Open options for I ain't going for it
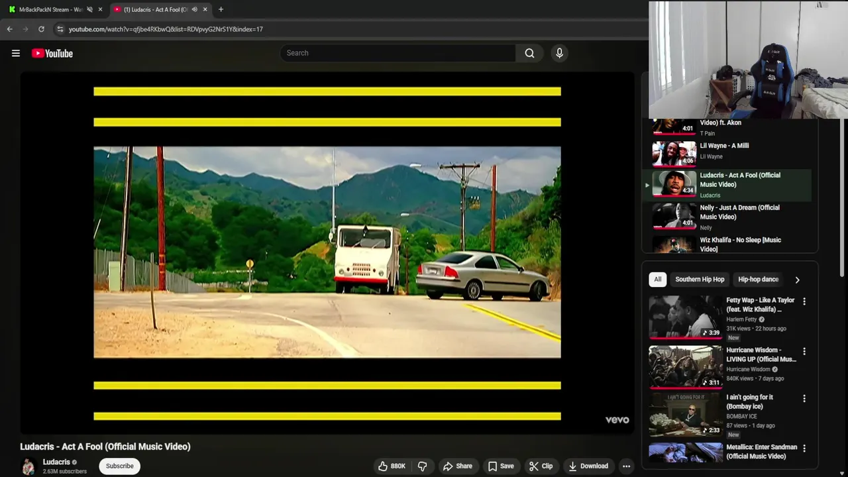 [x=804, y=399]
